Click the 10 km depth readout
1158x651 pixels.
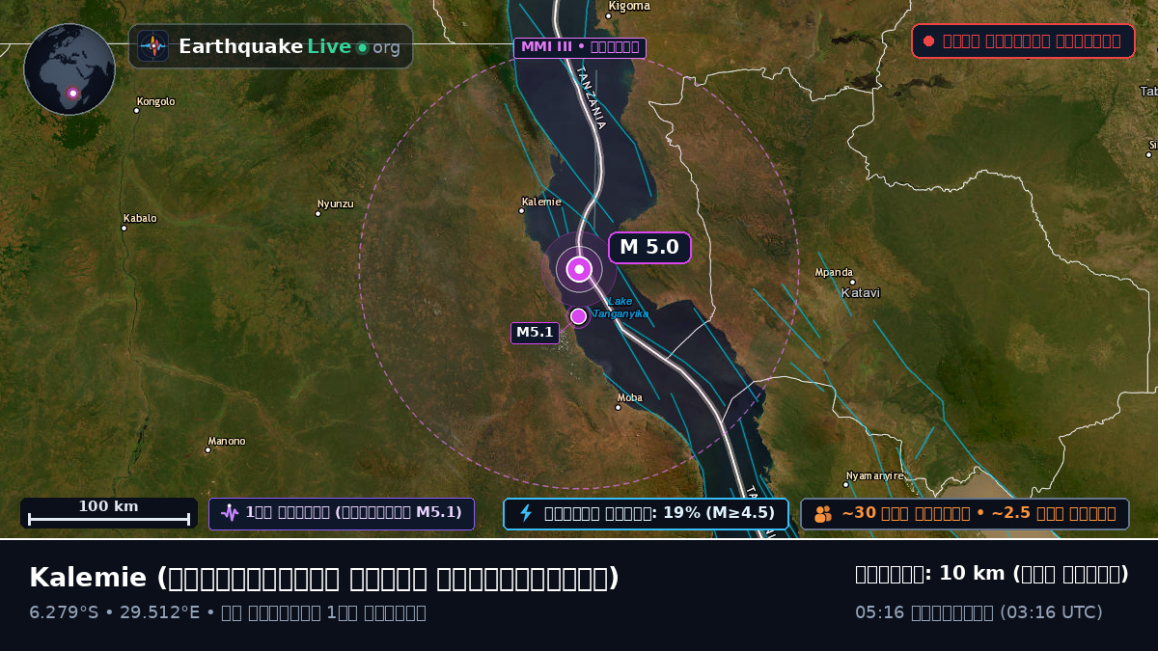click(992, 574)
